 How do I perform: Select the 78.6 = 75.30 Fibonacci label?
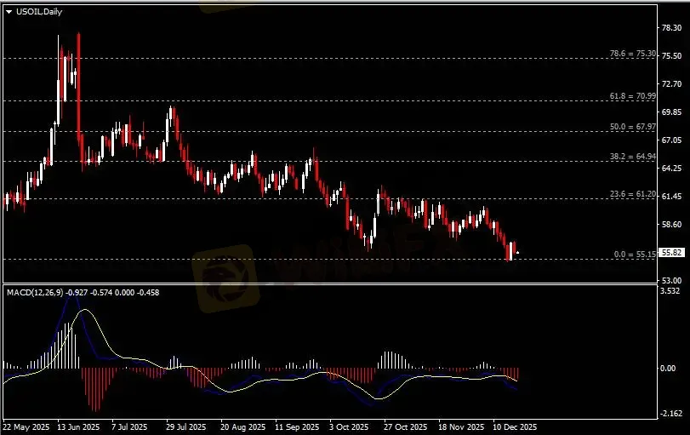point(632,54)
